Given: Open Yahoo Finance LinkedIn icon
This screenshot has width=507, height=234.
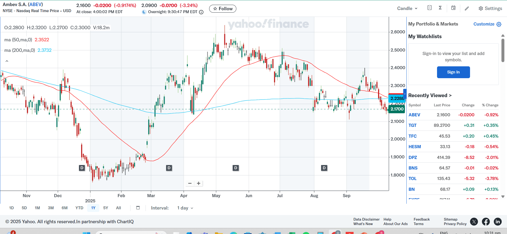Looking at the screenshot, I should tap(498, 222).
